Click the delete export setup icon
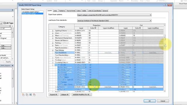 click(34, 95)
